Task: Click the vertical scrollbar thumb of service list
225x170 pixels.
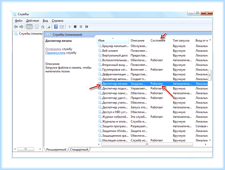Action: coord(210,75)
